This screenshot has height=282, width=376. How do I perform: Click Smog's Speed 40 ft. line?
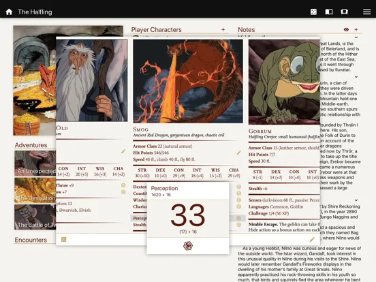(x=164, y=159)
